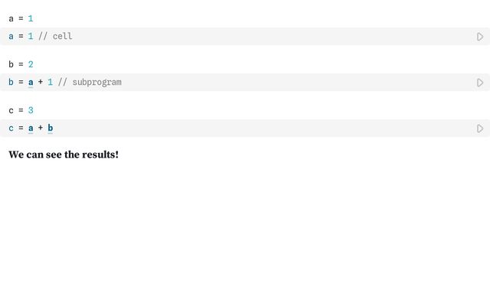Screen dimensions: 490x306
Task: Click the output value 1 above cell a
Action: [x=31, y=18]
